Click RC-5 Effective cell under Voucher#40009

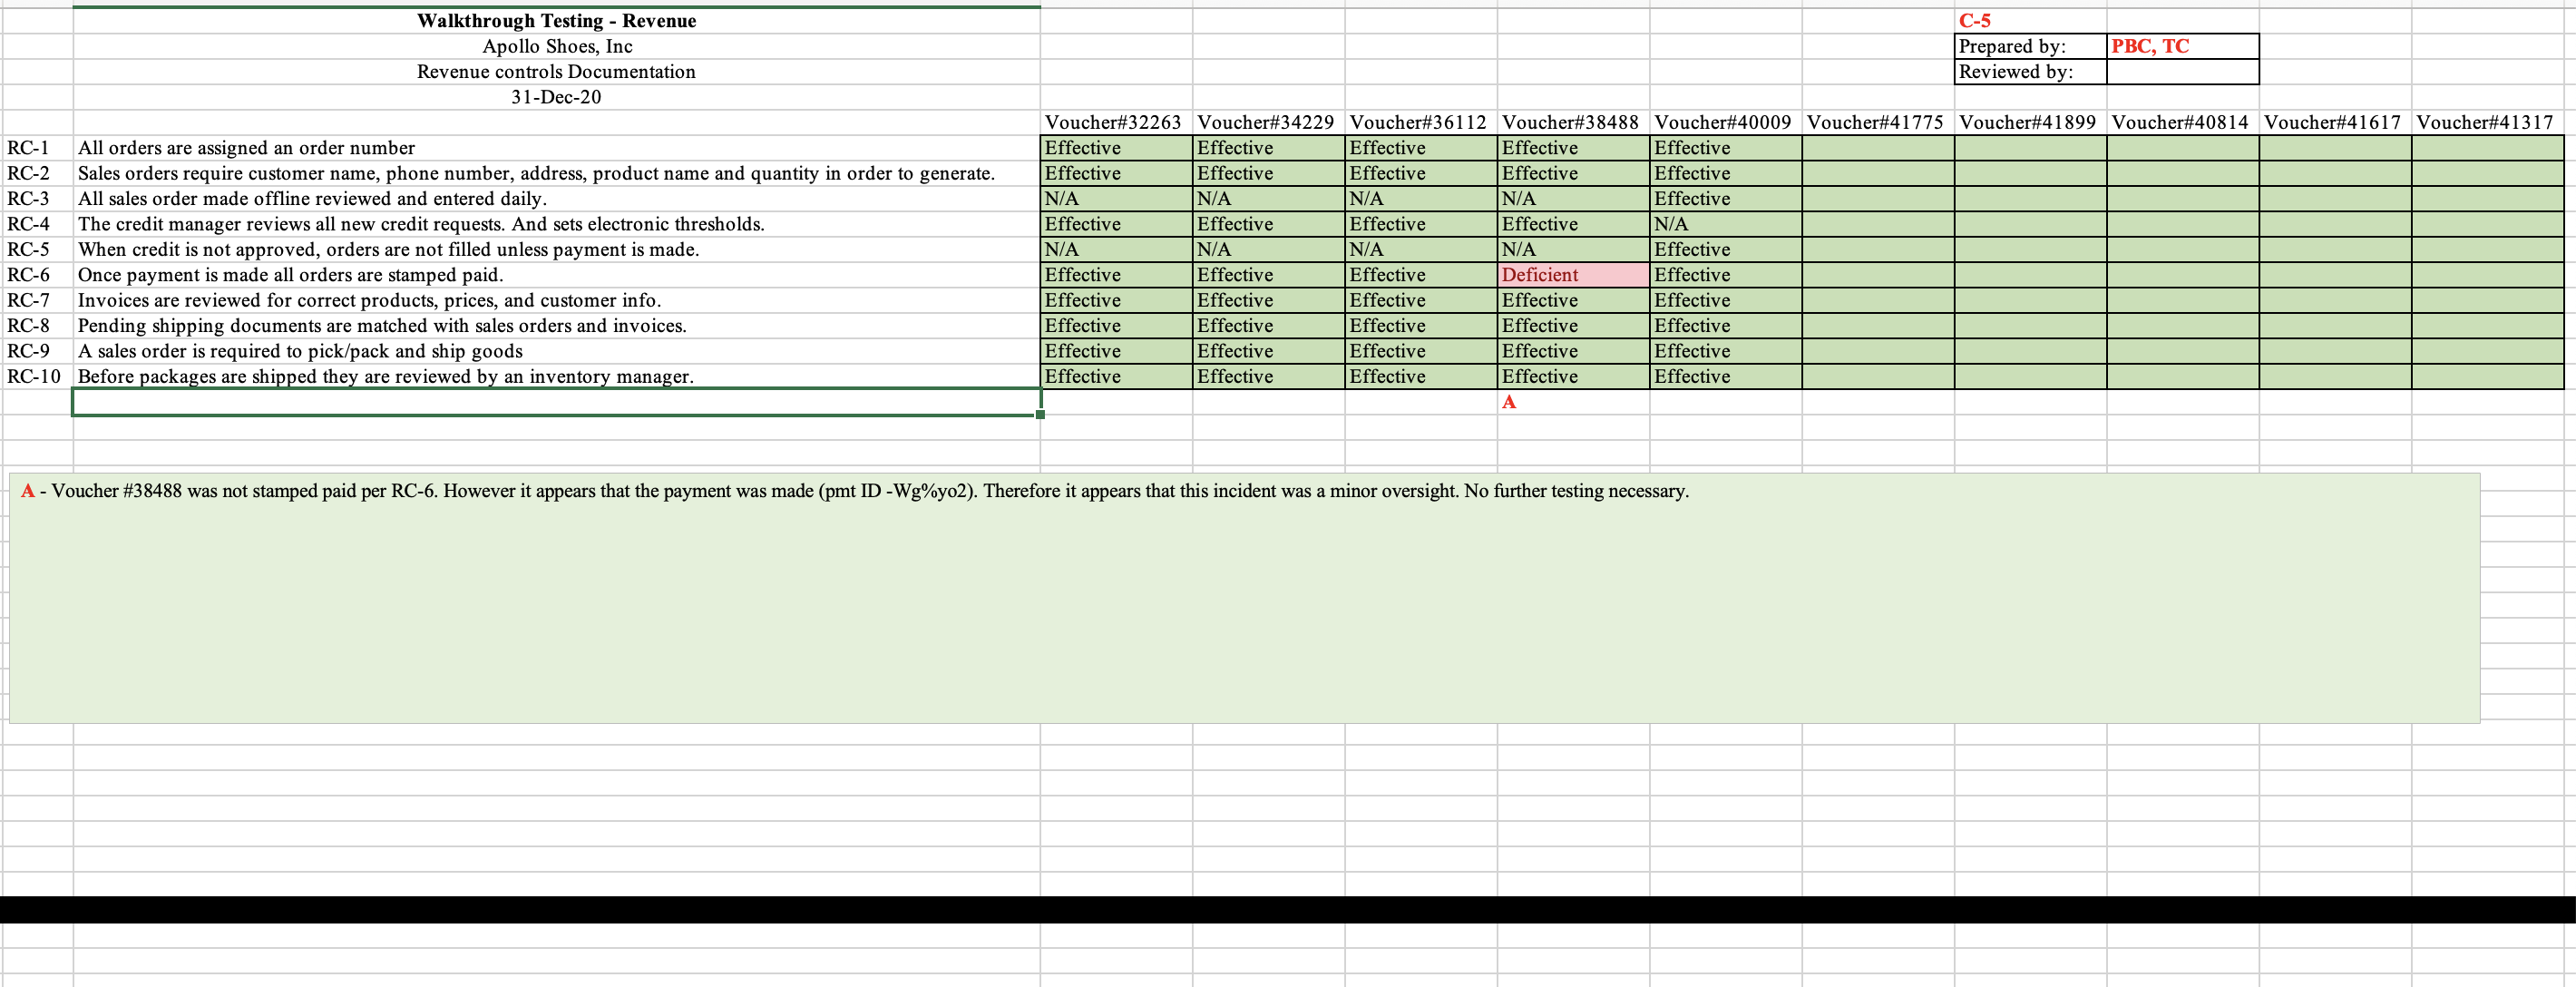tap(1724, 250)
